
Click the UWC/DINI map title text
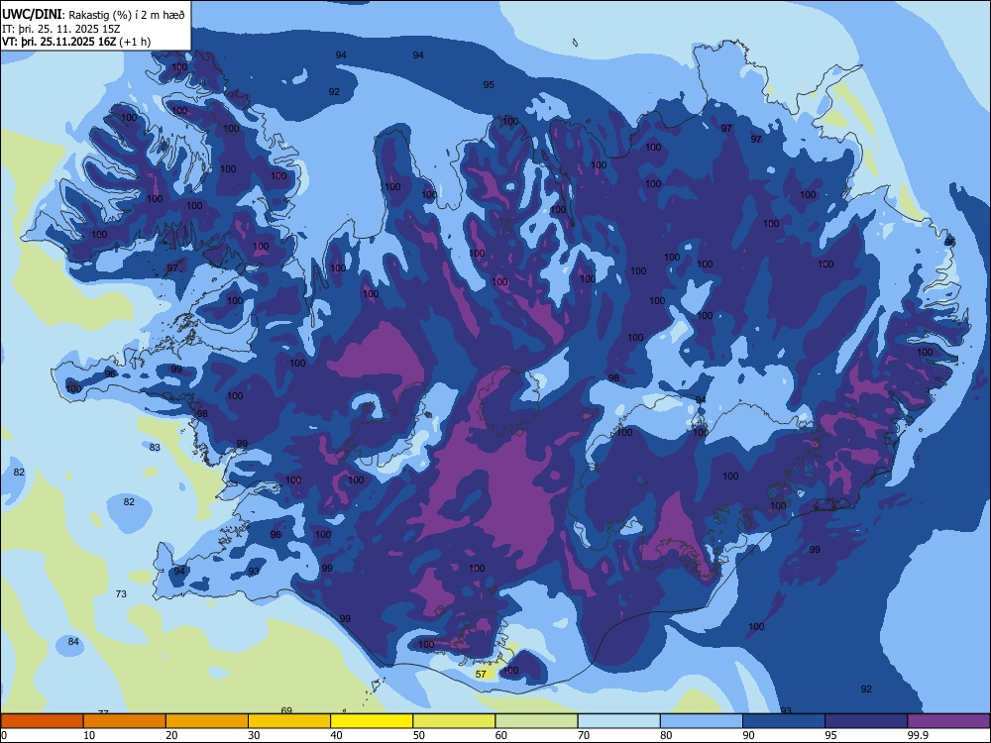[93, 15]
